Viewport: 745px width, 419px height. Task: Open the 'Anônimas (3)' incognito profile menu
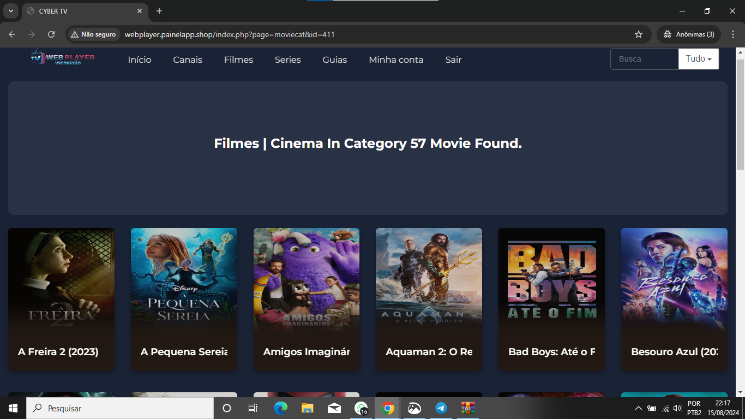[688, 34]
